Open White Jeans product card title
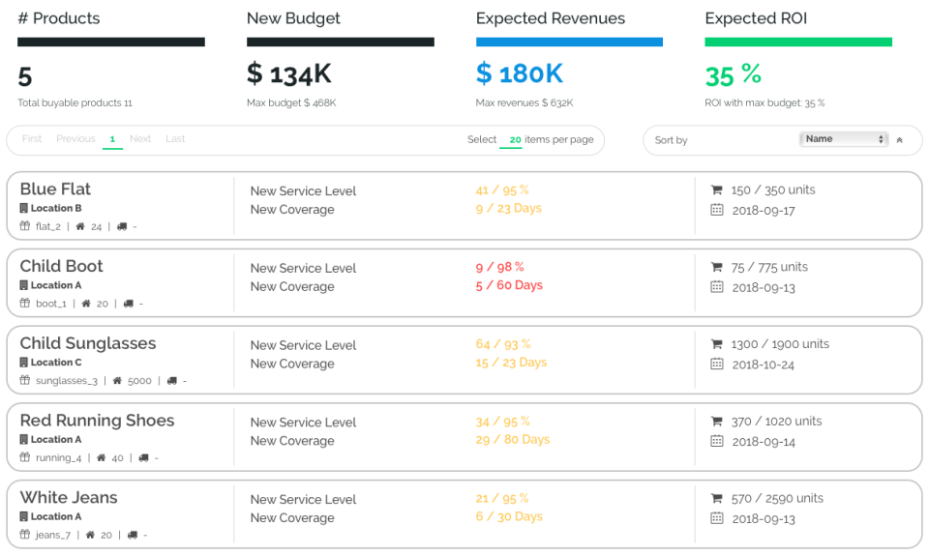The width and height of the screenshot is (929, 555). (69, 498)
